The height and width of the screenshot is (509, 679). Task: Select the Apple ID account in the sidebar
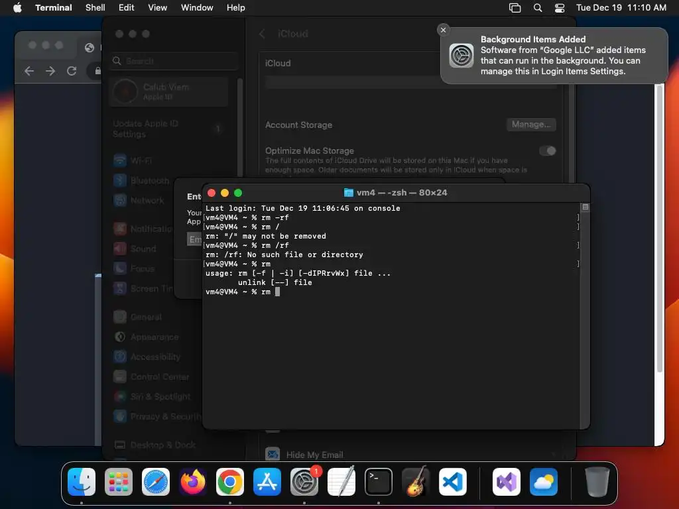pyautogui.click(x=168, y=91)
